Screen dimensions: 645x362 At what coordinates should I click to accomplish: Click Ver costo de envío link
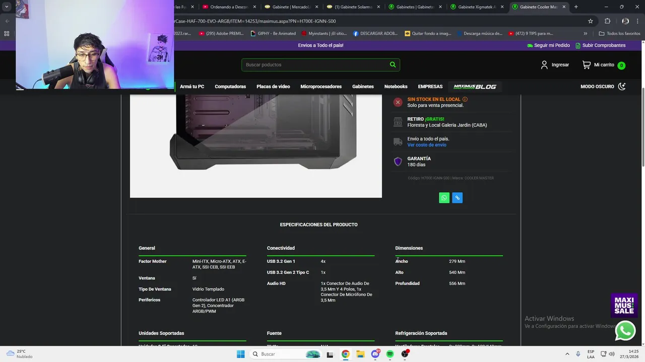tap(427, 145)
